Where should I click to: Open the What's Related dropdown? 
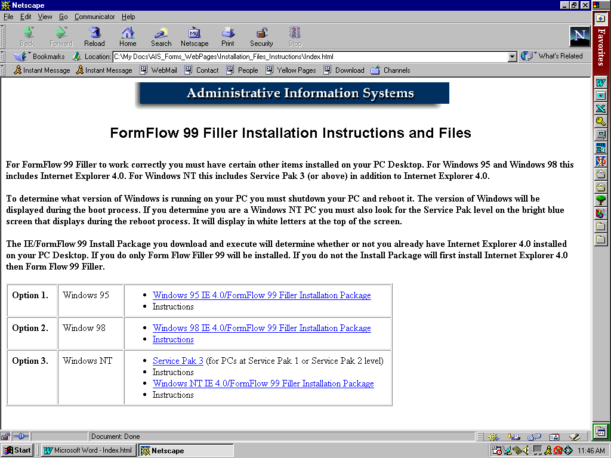tap(552, 56)
